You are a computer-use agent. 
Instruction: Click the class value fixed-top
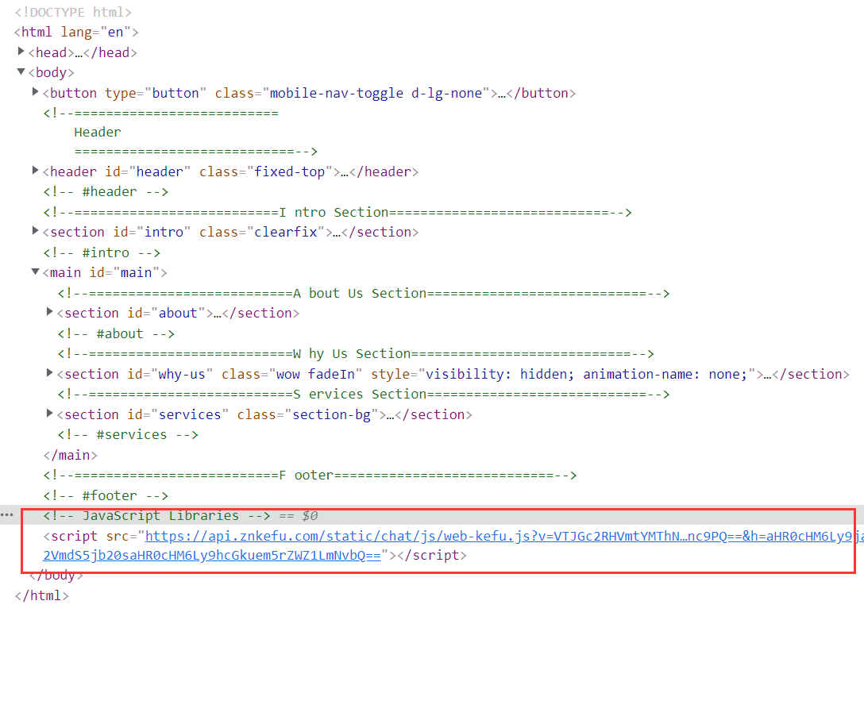click(x=289, y=172)
